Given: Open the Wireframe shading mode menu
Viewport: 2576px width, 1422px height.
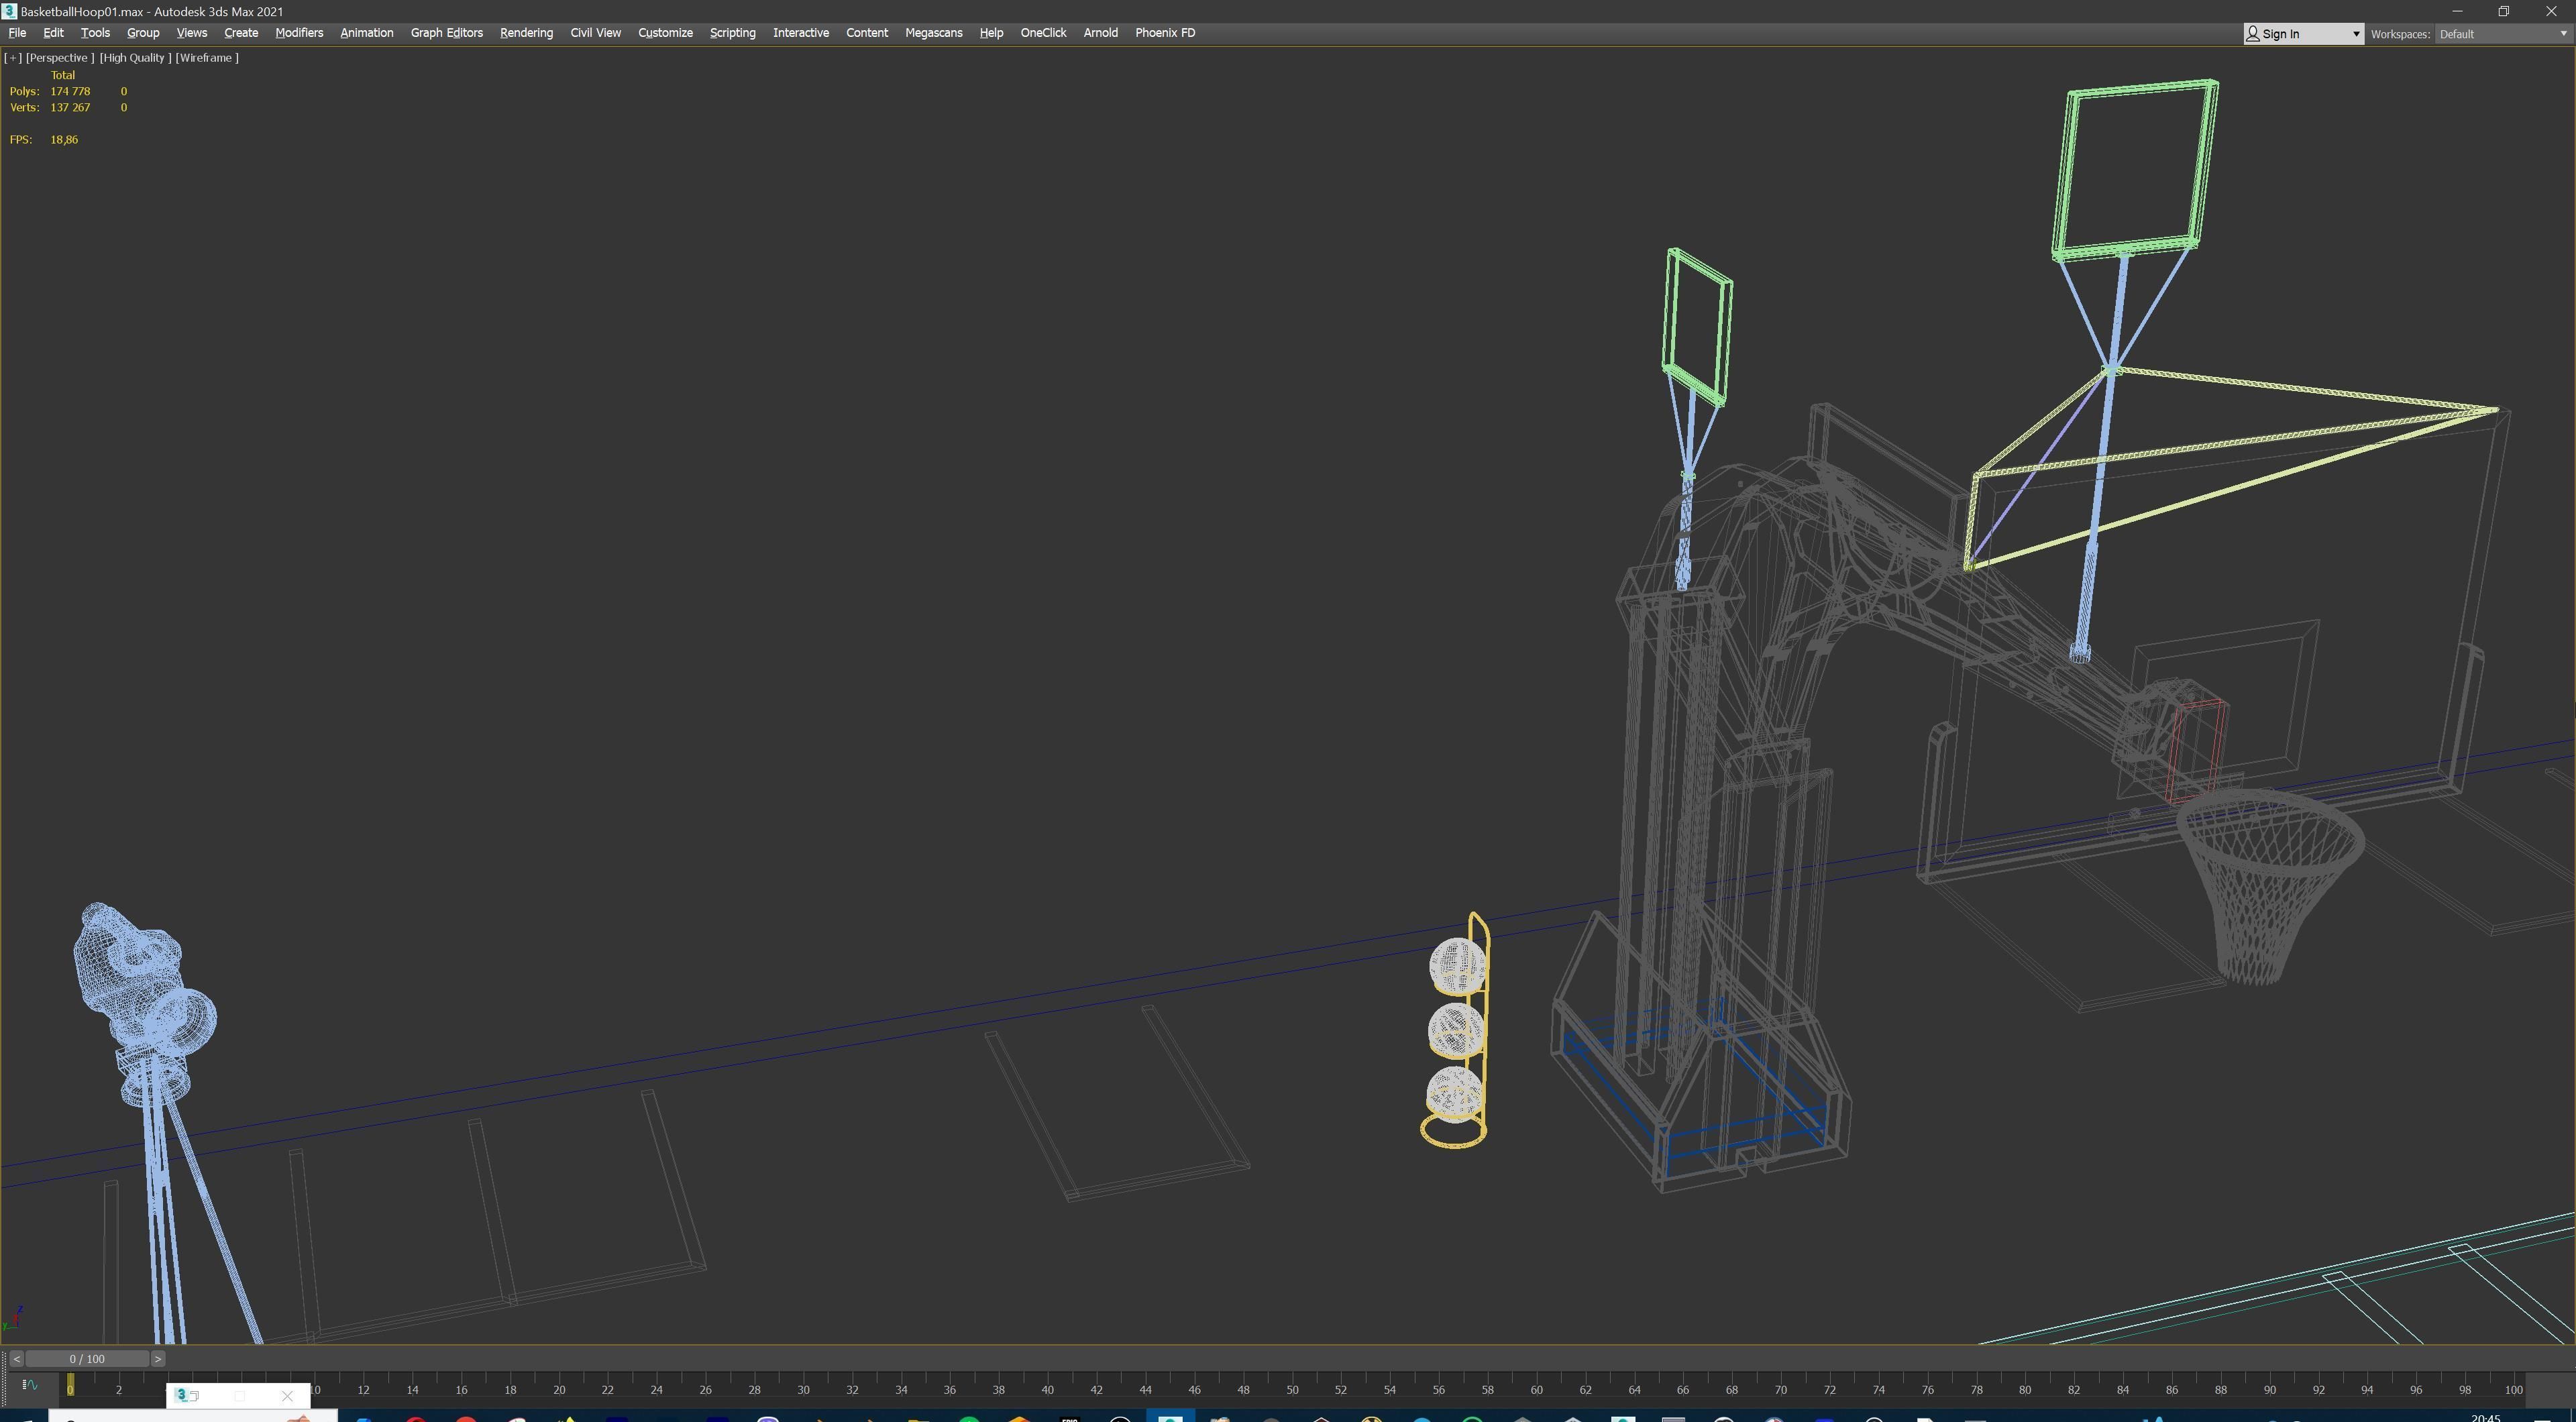Looking at the screenshot, I should point(207,58).
